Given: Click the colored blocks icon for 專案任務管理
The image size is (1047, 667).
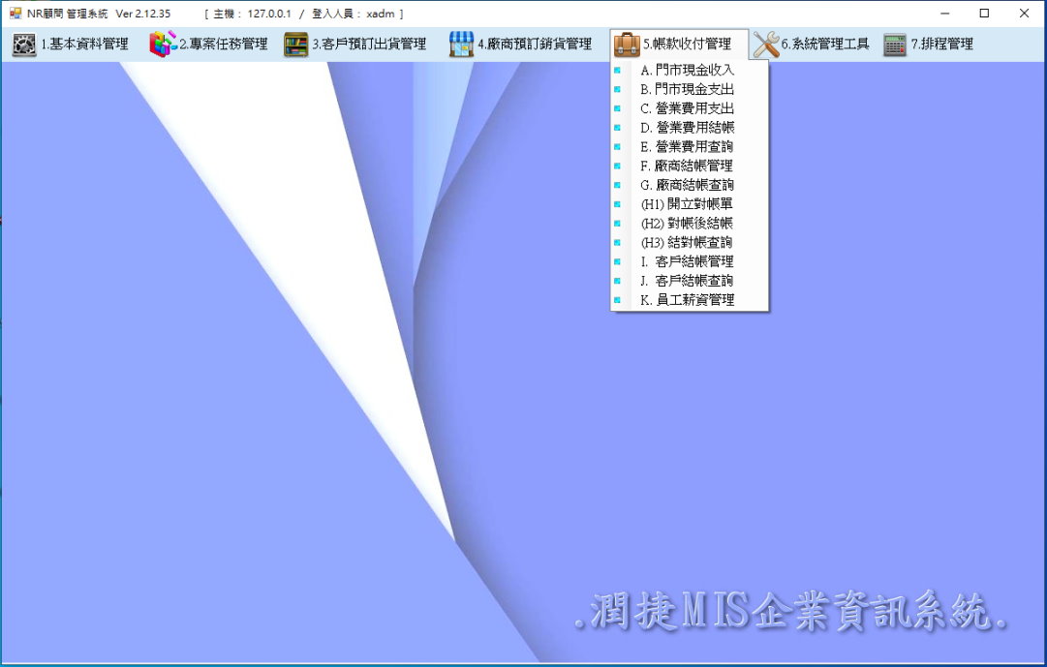Looking at the screenshot, I should pyautogui.click(x=163, y=45).
